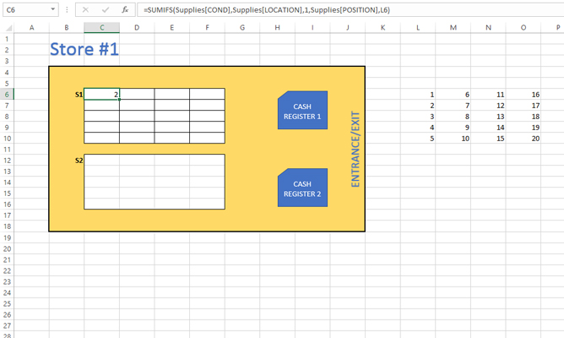Select column header L
The height and width of the screenshot is (338, 564).
[x=419, y=28]
